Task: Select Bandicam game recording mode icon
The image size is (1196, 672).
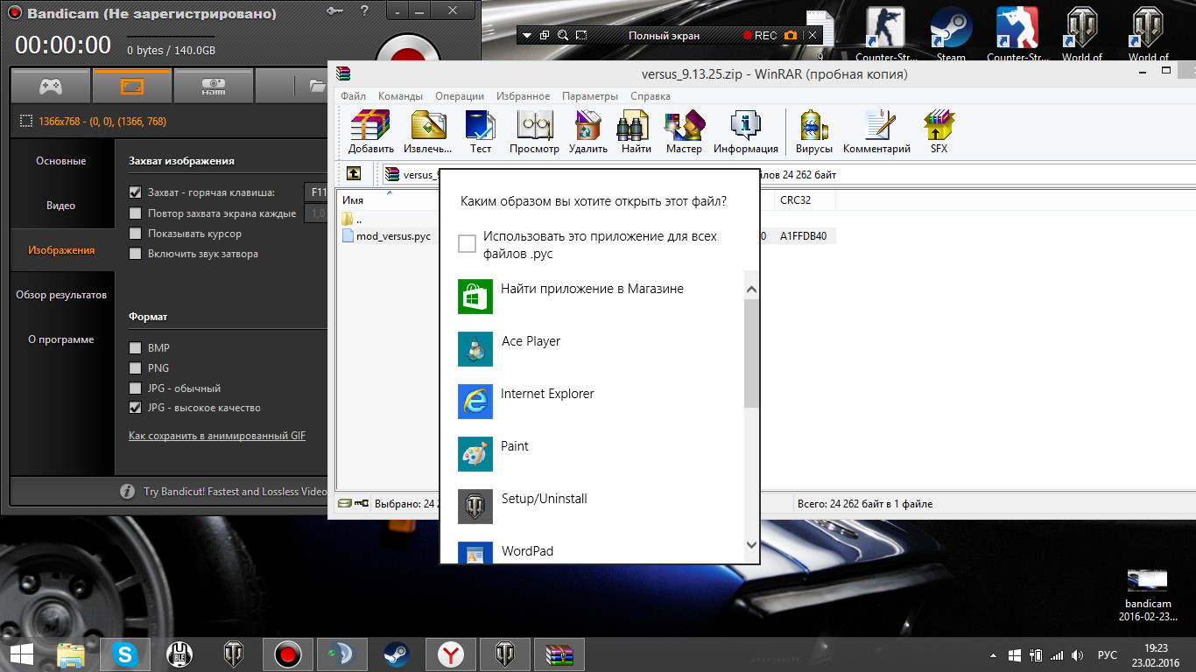Action: (x=51, y=86)
